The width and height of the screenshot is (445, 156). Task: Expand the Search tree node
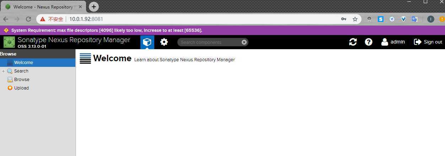[3, 71]
